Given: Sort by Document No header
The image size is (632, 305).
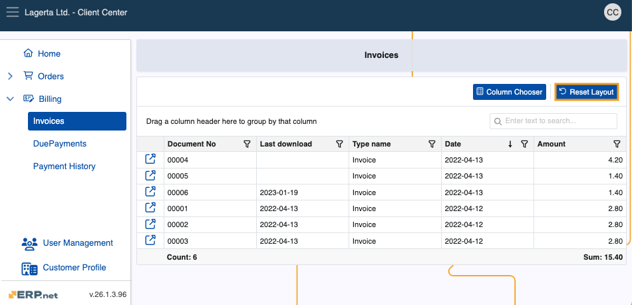Looking at the screenshot, I should pos(192,144).
